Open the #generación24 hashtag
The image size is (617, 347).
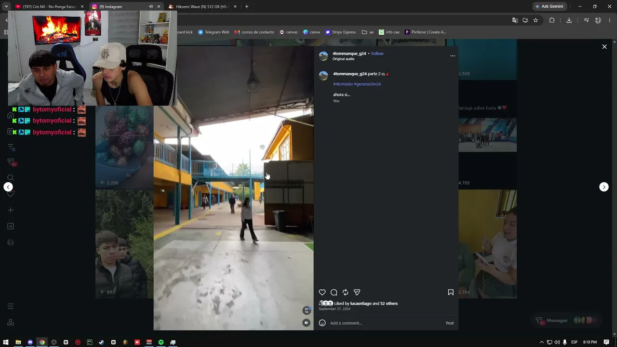tap(367, 84)
